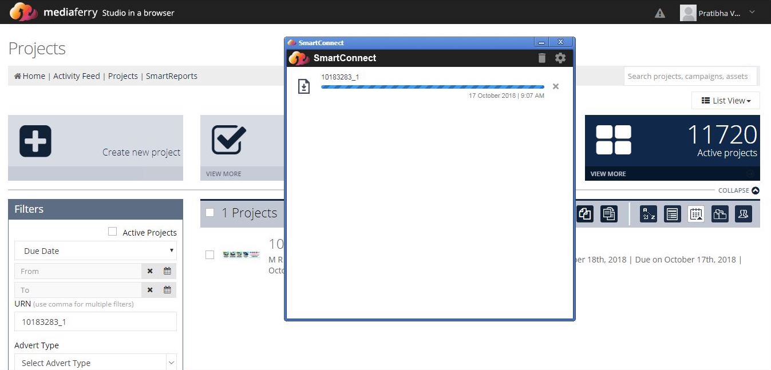
Task: Click VIEW MORE under Active projects
Action: pyautogui.click(x=608, y=174)
